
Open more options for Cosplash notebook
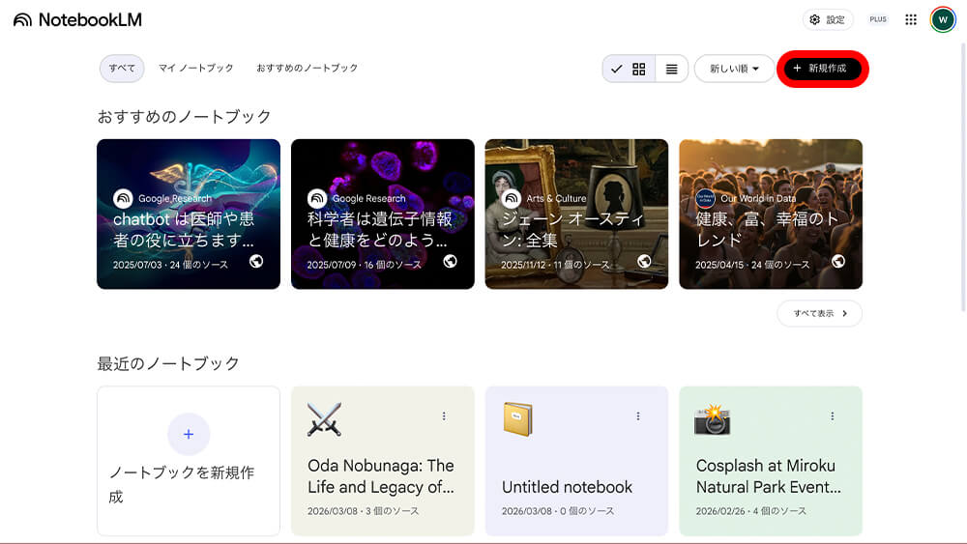[833, 416]
